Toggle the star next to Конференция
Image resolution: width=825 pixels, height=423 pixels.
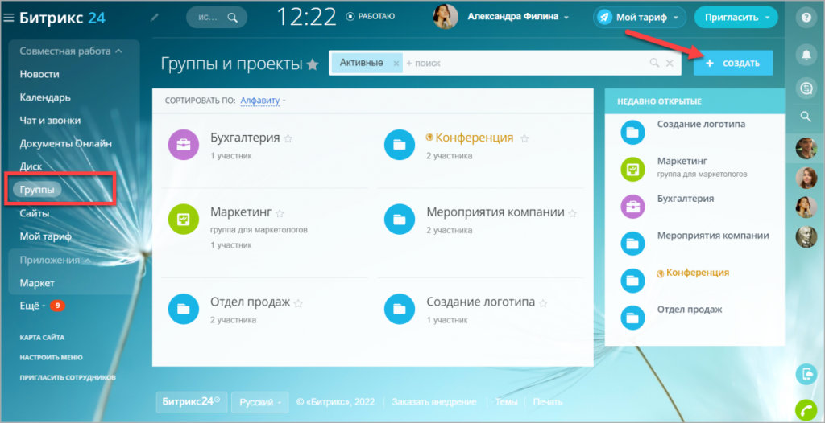pyautogui.click(x=524, y=139)
